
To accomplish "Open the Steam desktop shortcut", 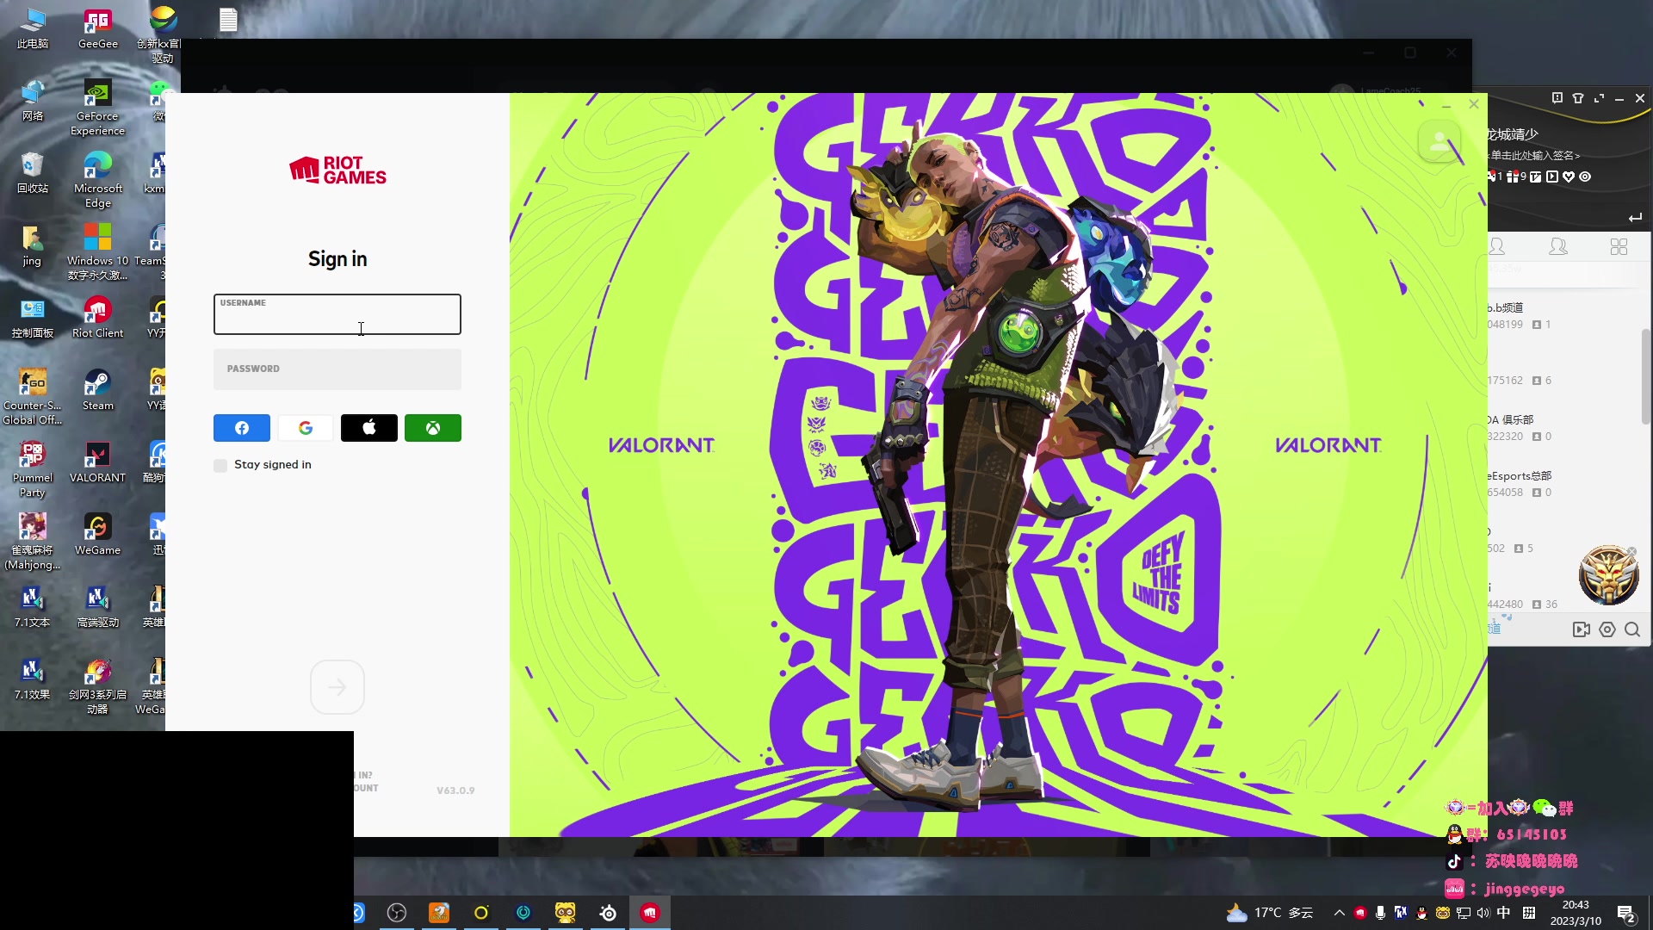I will (98, 390).
